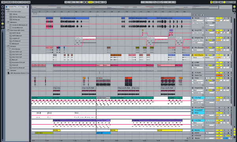Screen dimensions: 237x142
Task: Solo the Vocals track
Action: click(x=225, y=18)
